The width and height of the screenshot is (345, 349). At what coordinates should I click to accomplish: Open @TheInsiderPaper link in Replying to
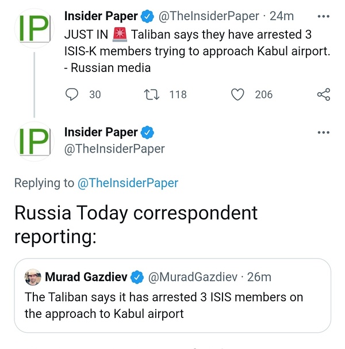click(128, 183)
